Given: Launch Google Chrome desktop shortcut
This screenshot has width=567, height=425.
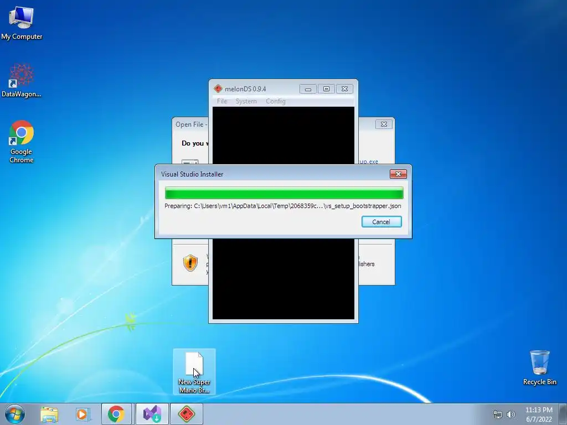Looking at the screenshot, I should (22, 141).
